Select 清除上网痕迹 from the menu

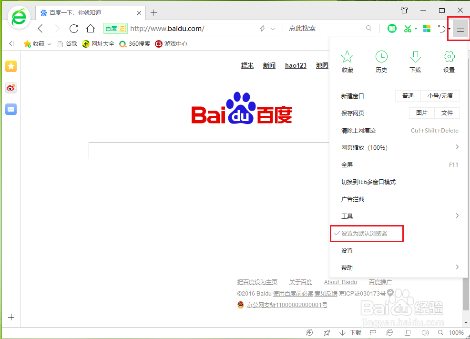[359, 130]
